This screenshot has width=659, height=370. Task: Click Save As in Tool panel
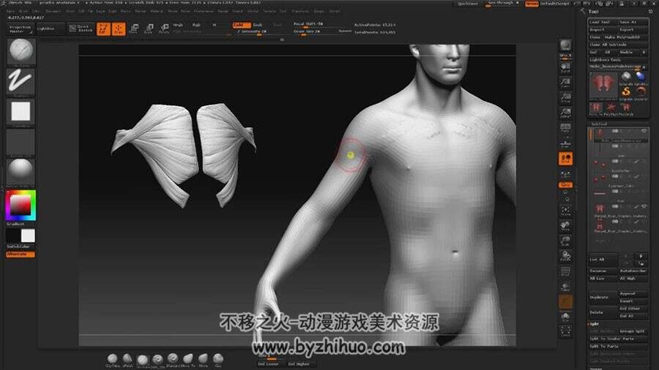click(633, 22)
